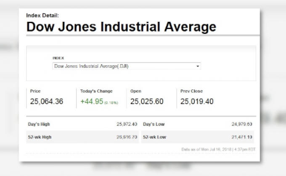Click the Day's Low row label
Viewport: 286px width, 176px height.
tap(154, 124)
